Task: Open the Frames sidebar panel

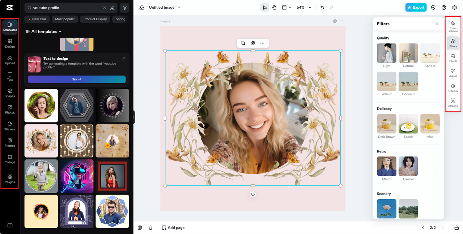Action: click(10, 143)
